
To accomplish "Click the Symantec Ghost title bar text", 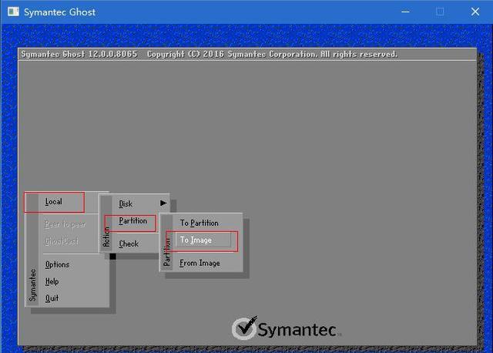I will (x=60, y=12).
